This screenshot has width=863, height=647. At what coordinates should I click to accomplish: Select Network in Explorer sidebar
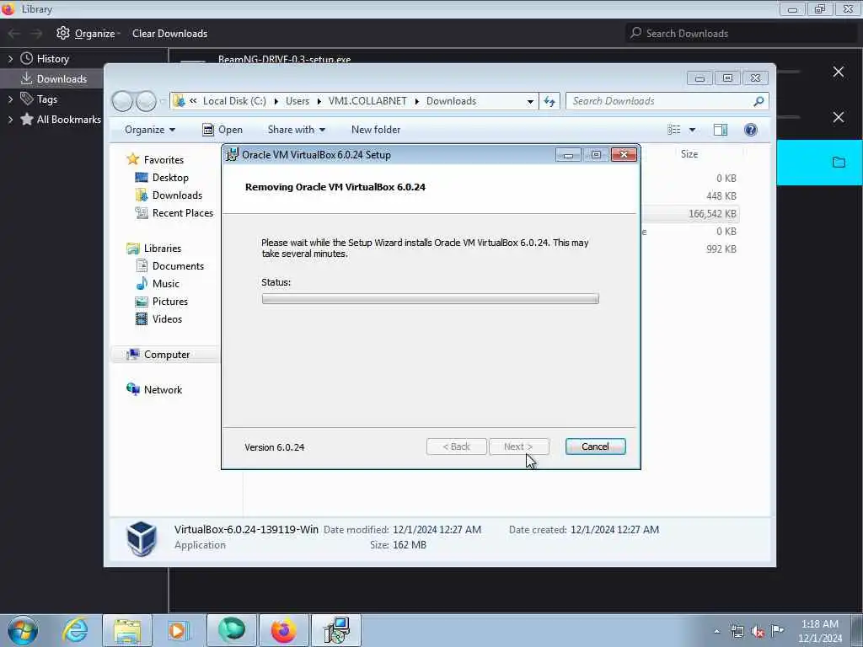tap(163, 389)
